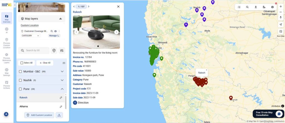Click the 1 / 137 record counter
The width and height of the screenshot is (285, 123).
(x=81, y=7)
